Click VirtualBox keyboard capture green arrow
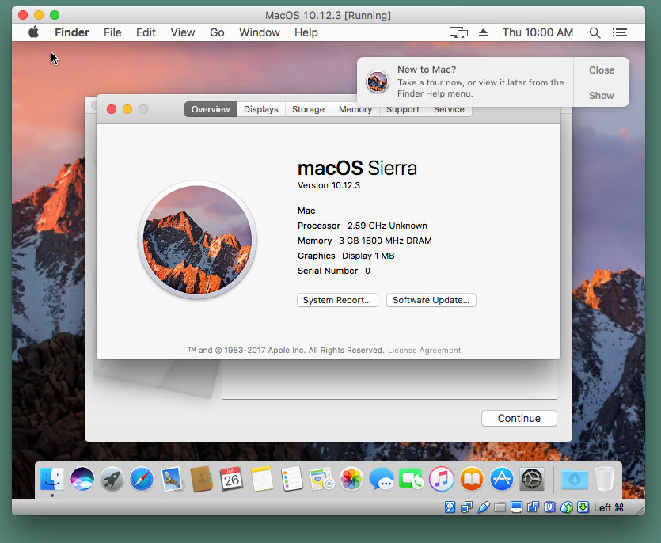The width and height of the screenshot is (661, 543). (583, 507)
